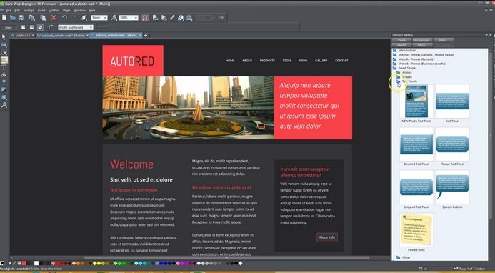Select the Zoom tool in left toolbar
Viewport: 495px width, 273px height.
point(4,105)
